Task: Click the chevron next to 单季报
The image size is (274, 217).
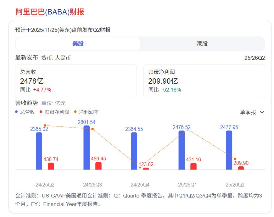Action: point(262,112)
